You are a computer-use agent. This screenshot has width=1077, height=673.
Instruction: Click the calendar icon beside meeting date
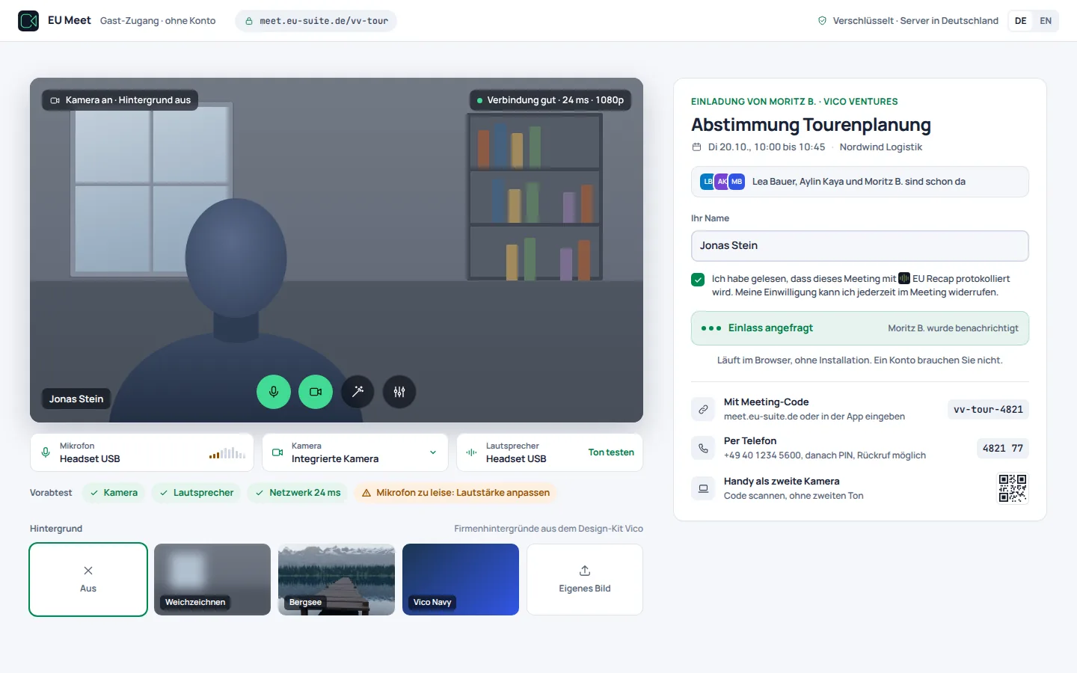[696, 147]
